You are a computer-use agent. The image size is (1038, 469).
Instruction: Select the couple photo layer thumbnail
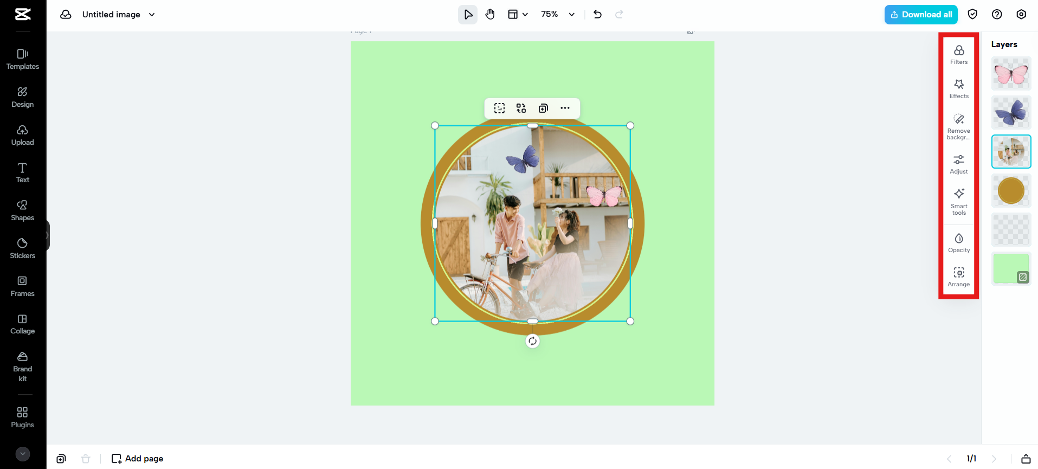click(x=1011, y=152)
